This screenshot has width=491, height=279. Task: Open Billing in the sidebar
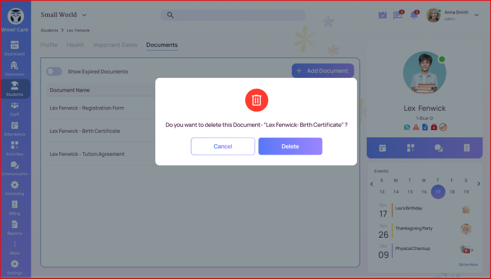(x=14, y=207)
